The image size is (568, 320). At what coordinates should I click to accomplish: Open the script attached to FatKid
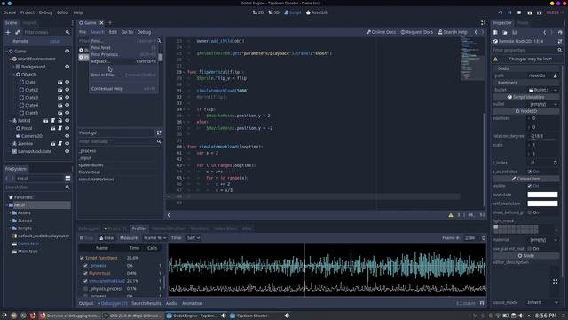(x=53, y=121)
